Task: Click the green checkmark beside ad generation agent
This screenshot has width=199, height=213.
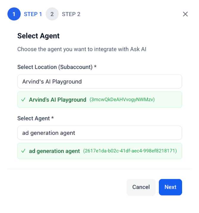Action: tap(23, 151)
